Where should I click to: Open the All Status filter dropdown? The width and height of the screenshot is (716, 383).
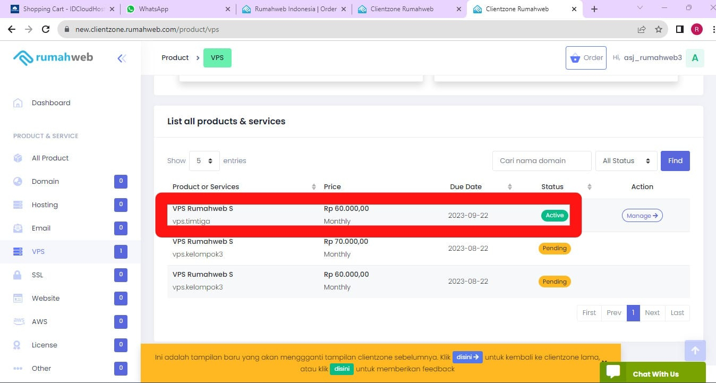[626, 161]
